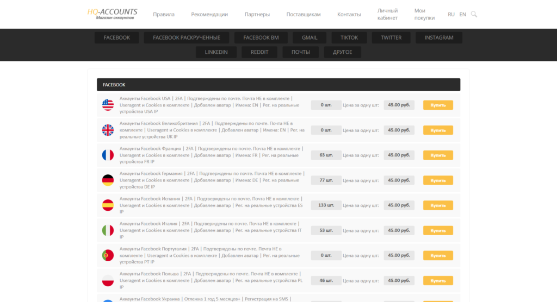This screenshot has width=557, height=302.
Task: Buy Facebook Италия accounts
Action: click(x=438, y=230)
